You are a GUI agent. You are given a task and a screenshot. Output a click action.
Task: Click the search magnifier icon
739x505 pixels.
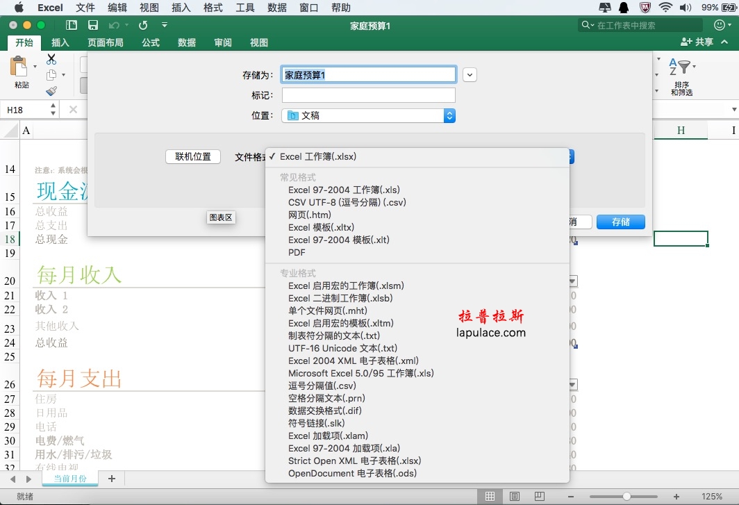click(x=586, y=24)
